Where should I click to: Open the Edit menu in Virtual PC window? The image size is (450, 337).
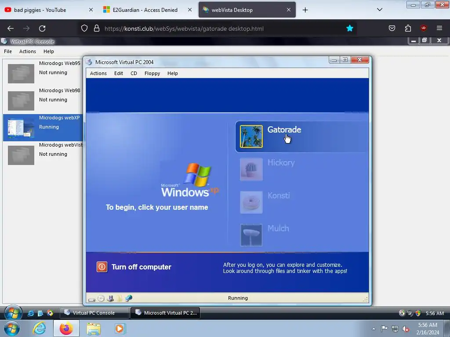[x=119, y=73]
